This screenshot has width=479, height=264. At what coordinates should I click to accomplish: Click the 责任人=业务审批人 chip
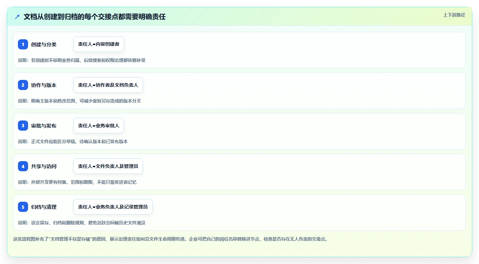99,126
